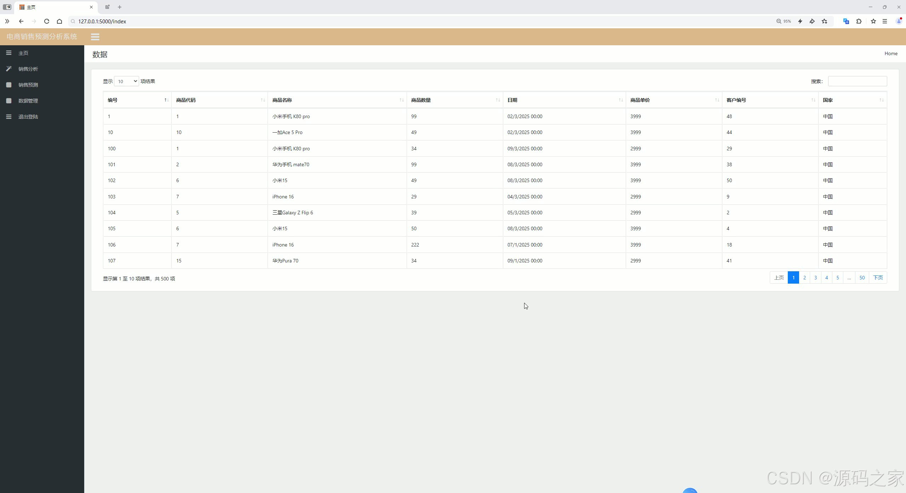Image resolution: width=906 pixels, height=493 pixels.
Task: Click the Home breadcrumb link
Action: click(x=891, y=53)
